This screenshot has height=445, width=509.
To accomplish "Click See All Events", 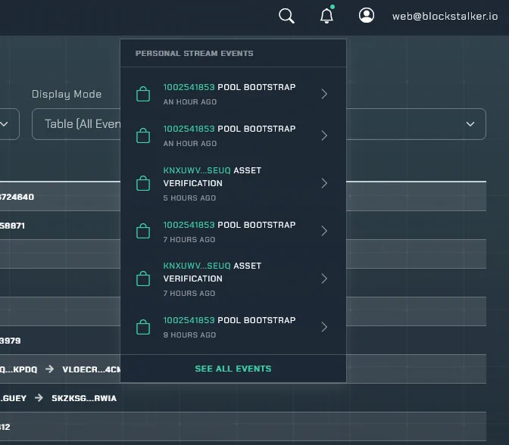I will pyautogui.click(x=233, y=369).
